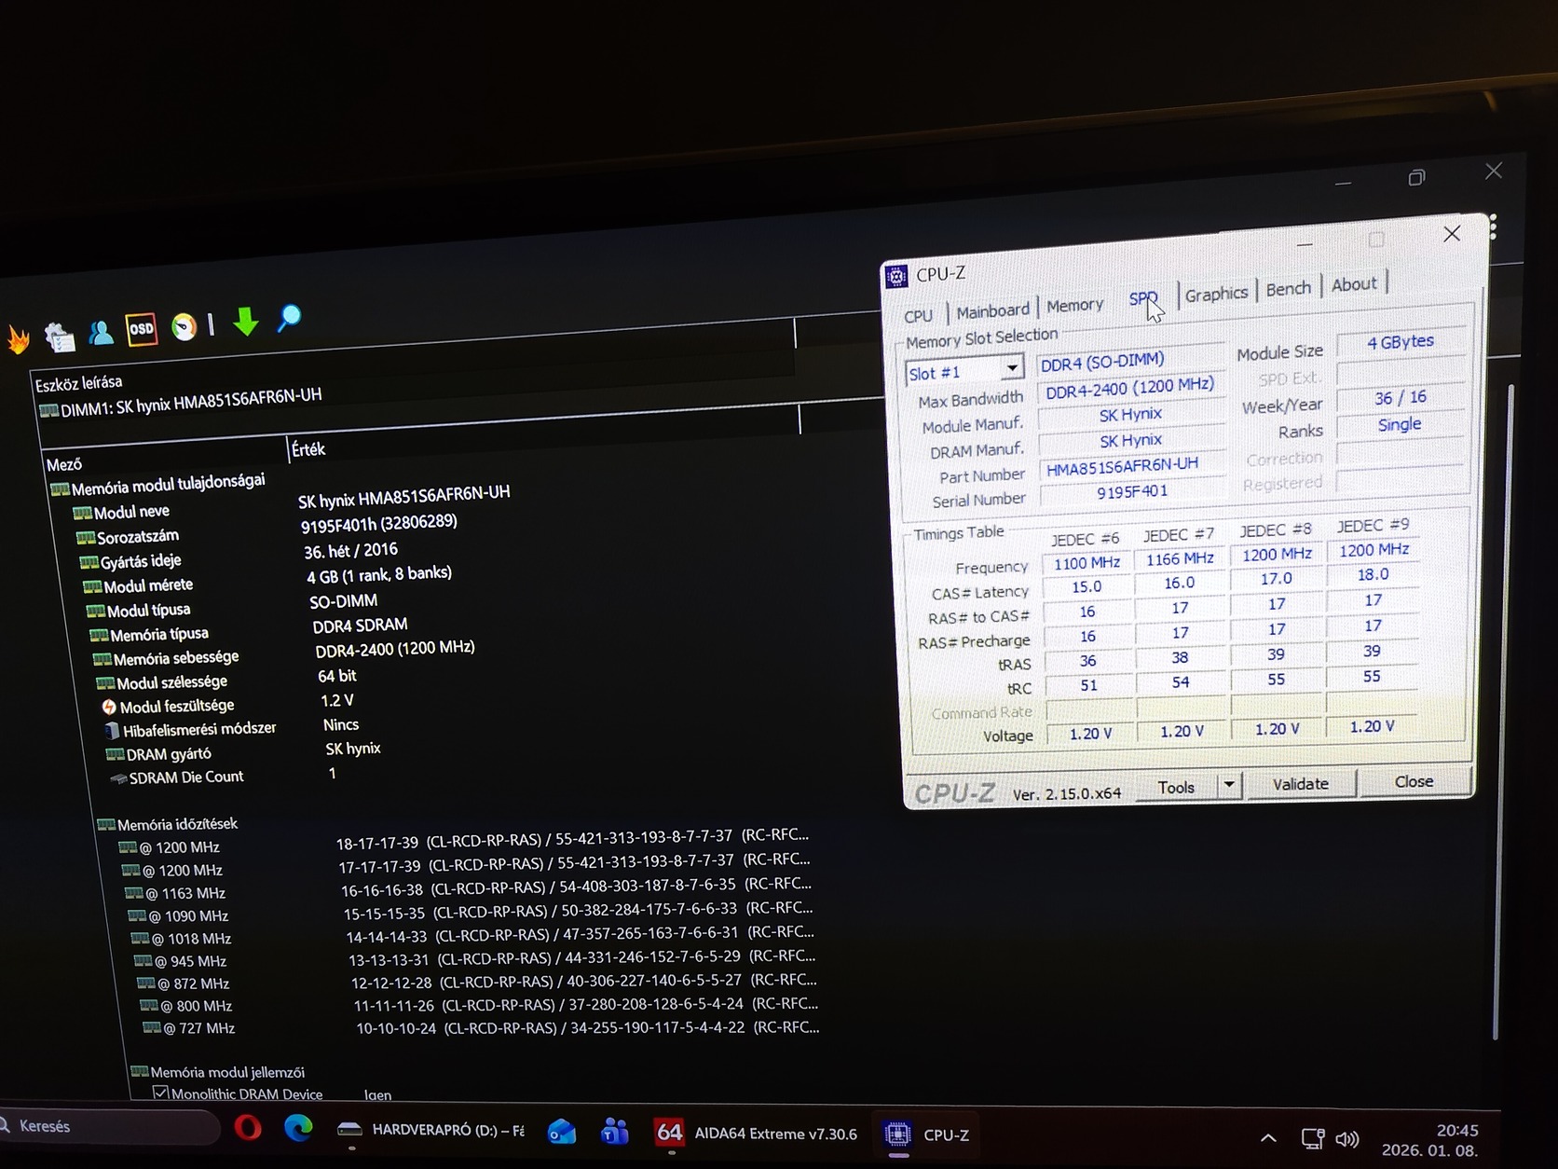
Task: Open Microsoft Teams from the taskbar
Action: 615,1132
